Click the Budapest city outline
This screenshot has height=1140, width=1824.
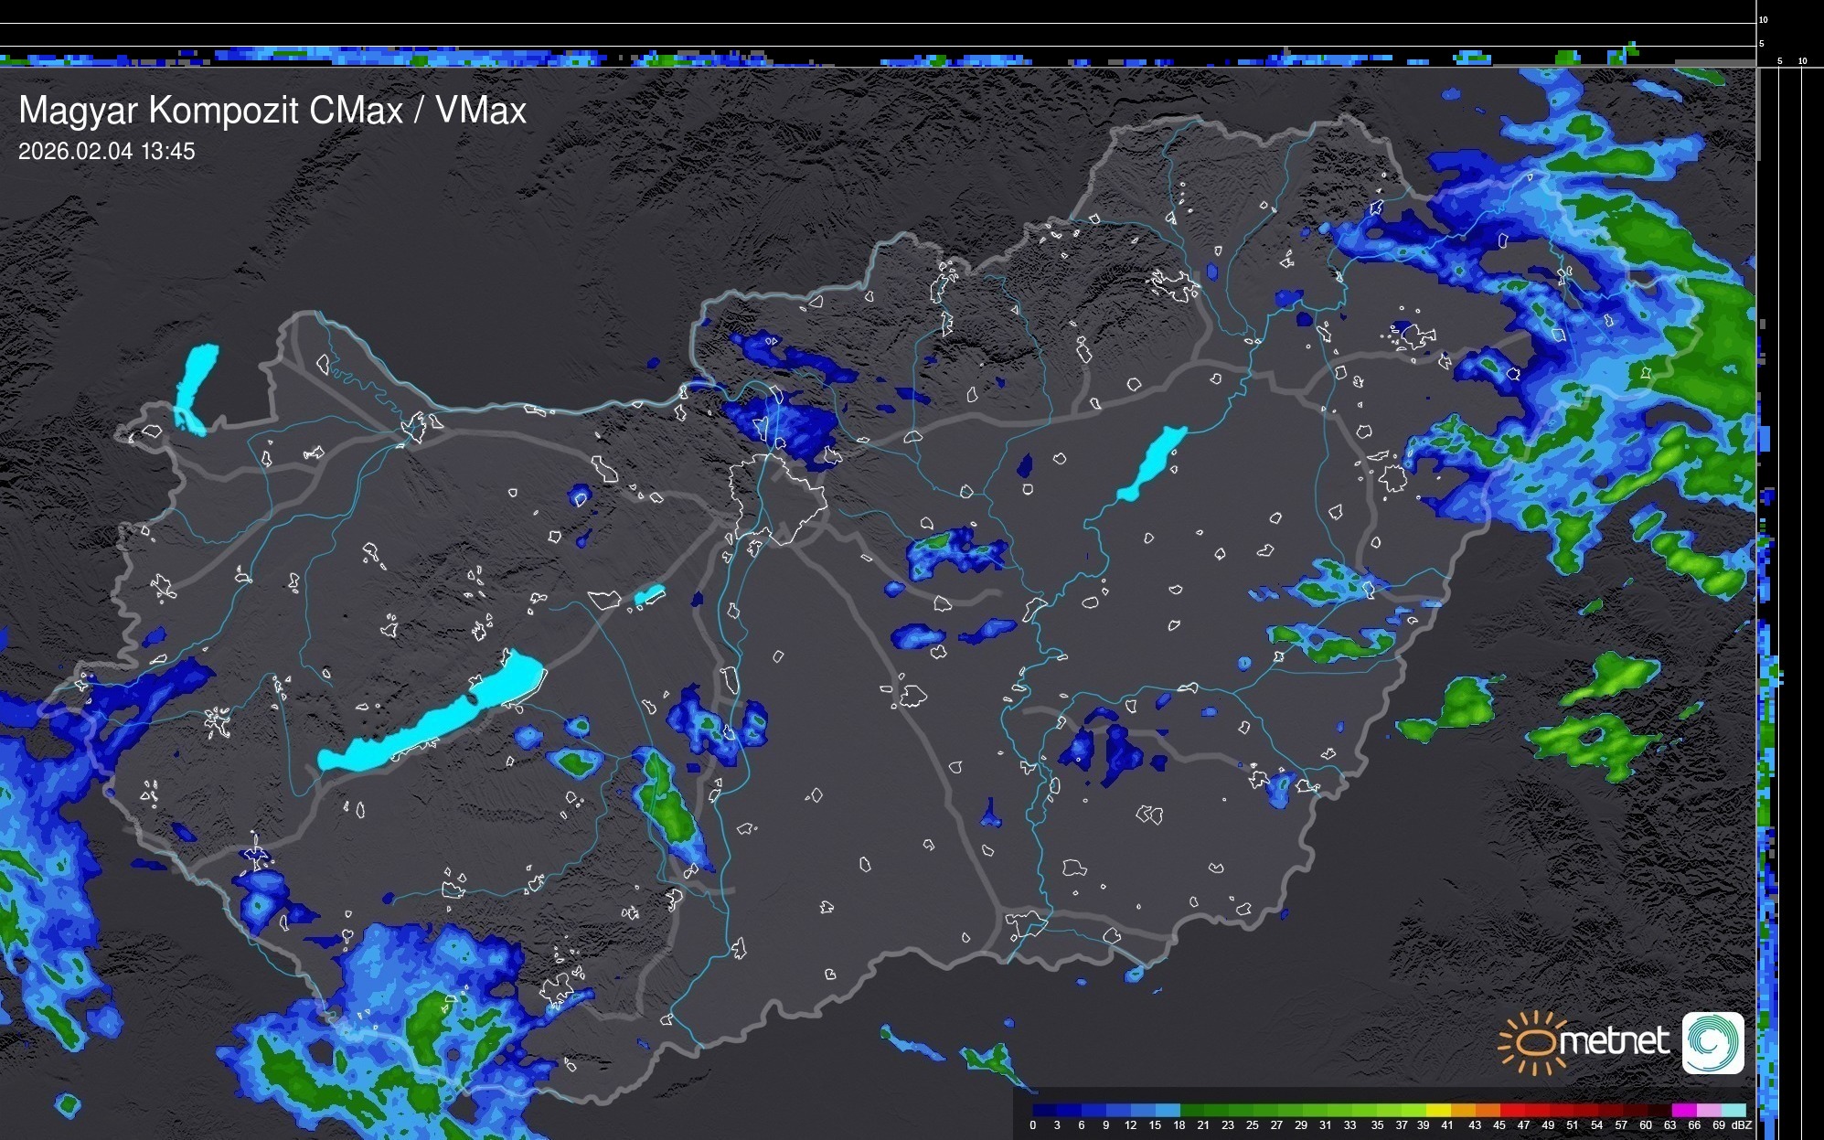777,498
